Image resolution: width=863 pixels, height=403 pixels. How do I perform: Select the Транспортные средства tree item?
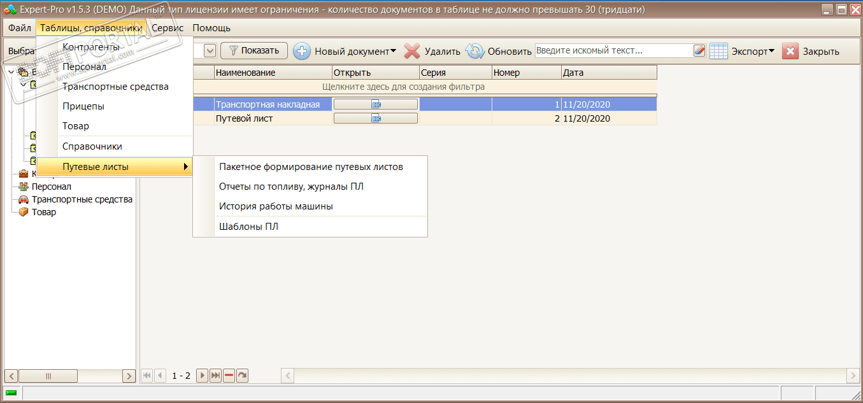point(82,199)
